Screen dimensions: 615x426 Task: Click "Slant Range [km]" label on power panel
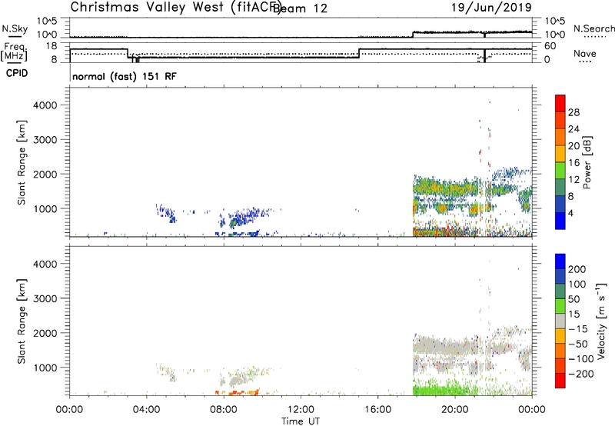pos(22,162)
